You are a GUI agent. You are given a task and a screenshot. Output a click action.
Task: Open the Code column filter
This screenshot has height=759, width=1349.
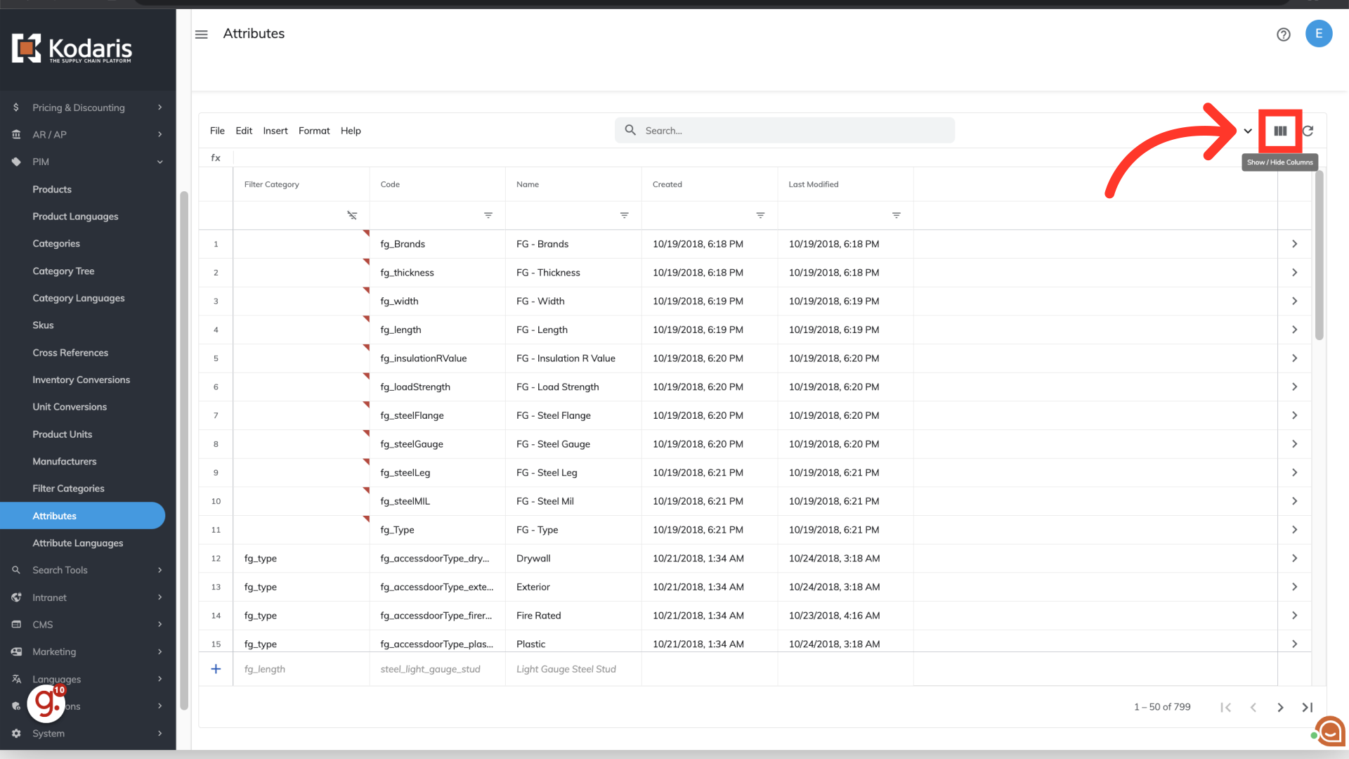coord(488,215)
